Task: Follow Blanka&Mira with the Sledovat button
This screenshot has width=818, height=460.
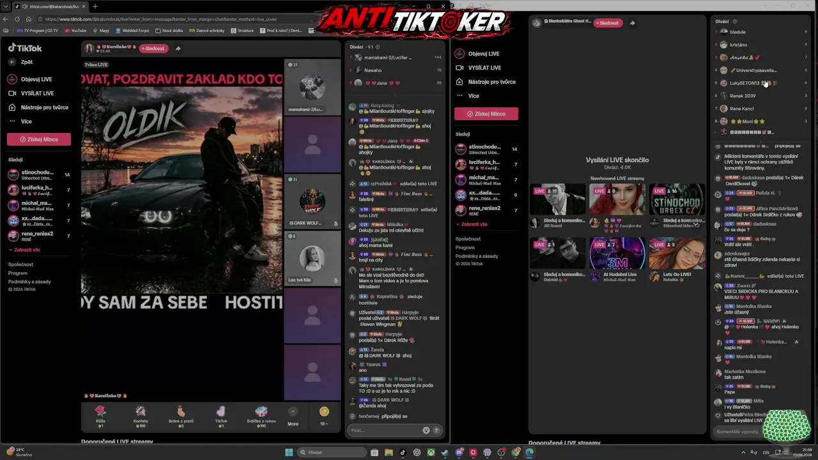Action: tap(608, 23)
